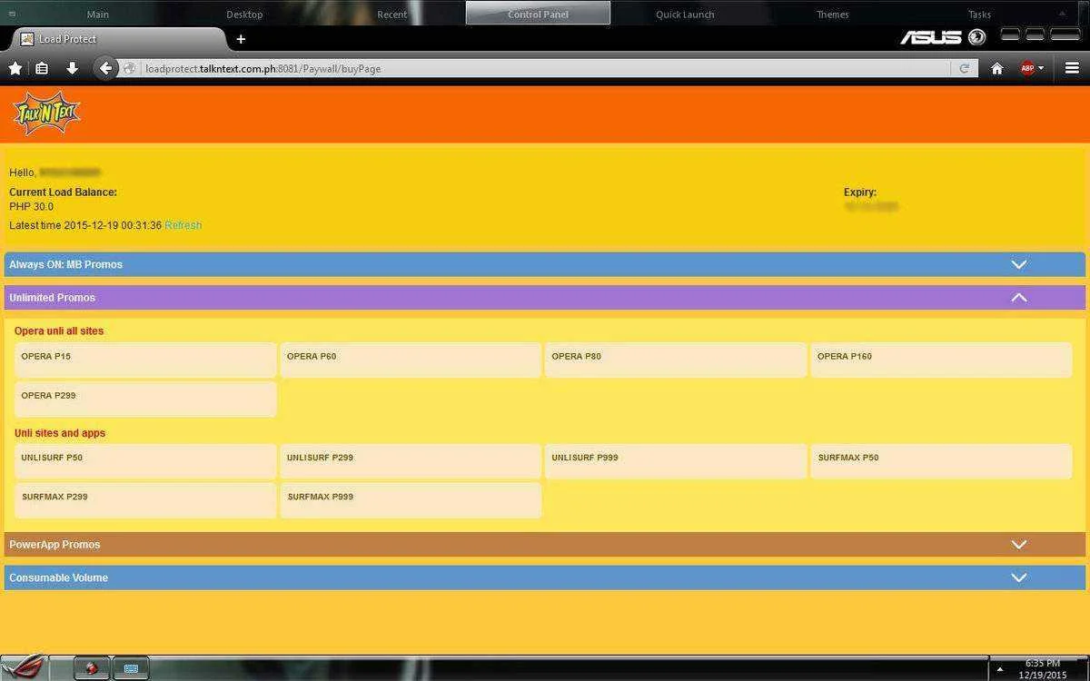Open the browser hamburger menu
This screenshot has width=1090, height=681.
point(1072,68)
